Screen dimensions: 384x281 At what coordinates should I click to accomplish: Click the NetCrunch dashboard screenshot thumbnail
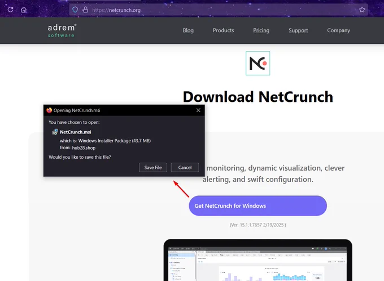coord(258,260)
